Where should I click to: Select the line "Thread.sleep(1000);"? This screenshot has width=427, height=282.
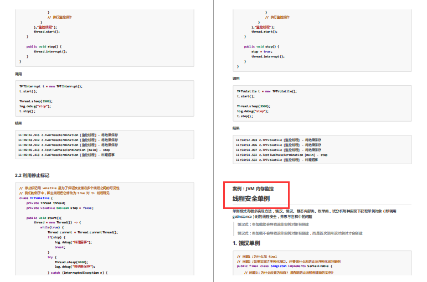point(71,262)
